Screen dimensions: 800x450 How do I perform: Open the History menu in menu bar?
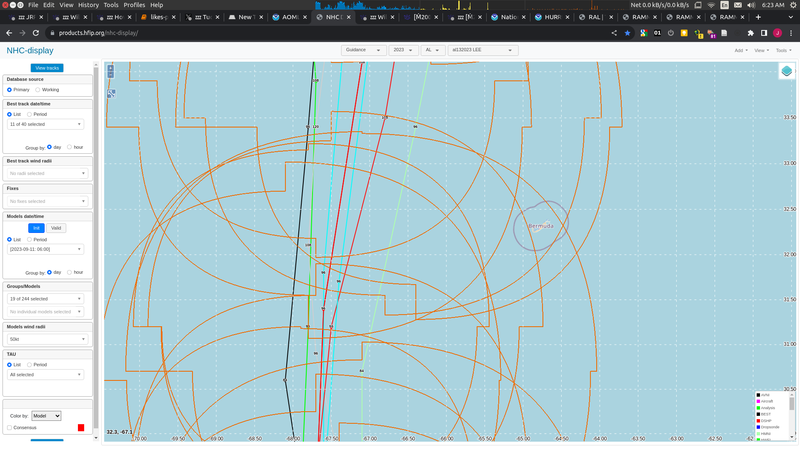88,5
